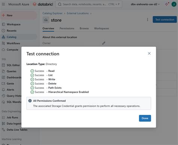Click the Success checkmark for List
178x145 pixels.
(32, 75)
